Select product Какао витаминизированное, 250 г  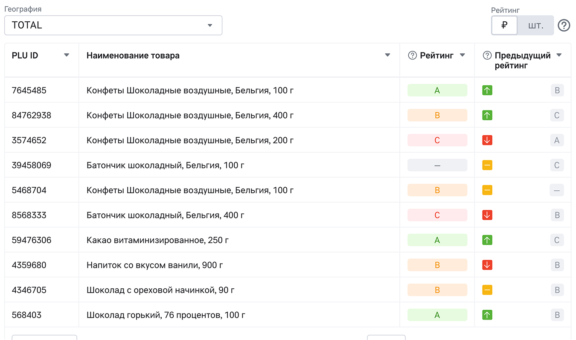(x=157, y=240)
